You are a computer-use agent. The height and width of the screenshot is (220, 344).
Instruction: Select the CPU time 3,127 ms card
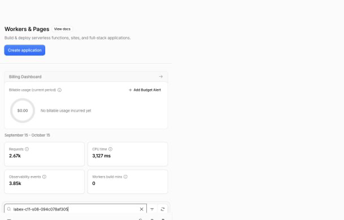click(128, 154)
